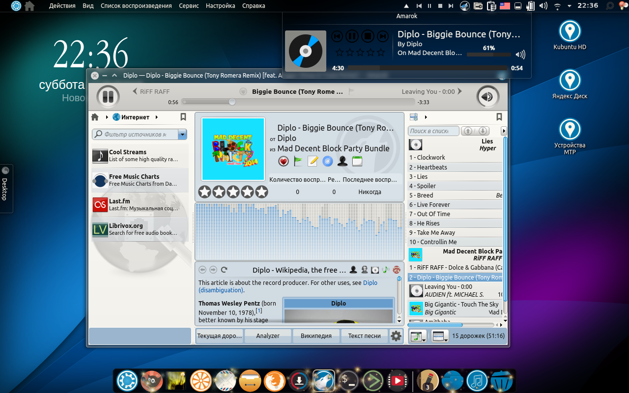Bookmark the current sources view
Image resolution: width=629 pixels, height=393 pixels.
pos(183,117)
